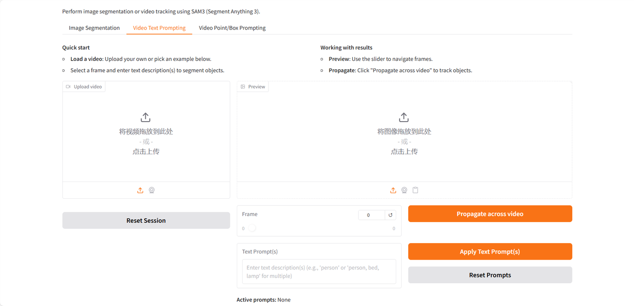Image resolution: width=634 pixels, height=306 pixels.
Task: Click Propagate across video button
Action: (x=490, y=214)
